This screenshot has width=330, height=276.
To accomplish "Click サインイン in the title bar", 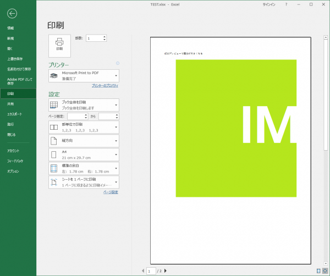I will pos(269,4).
